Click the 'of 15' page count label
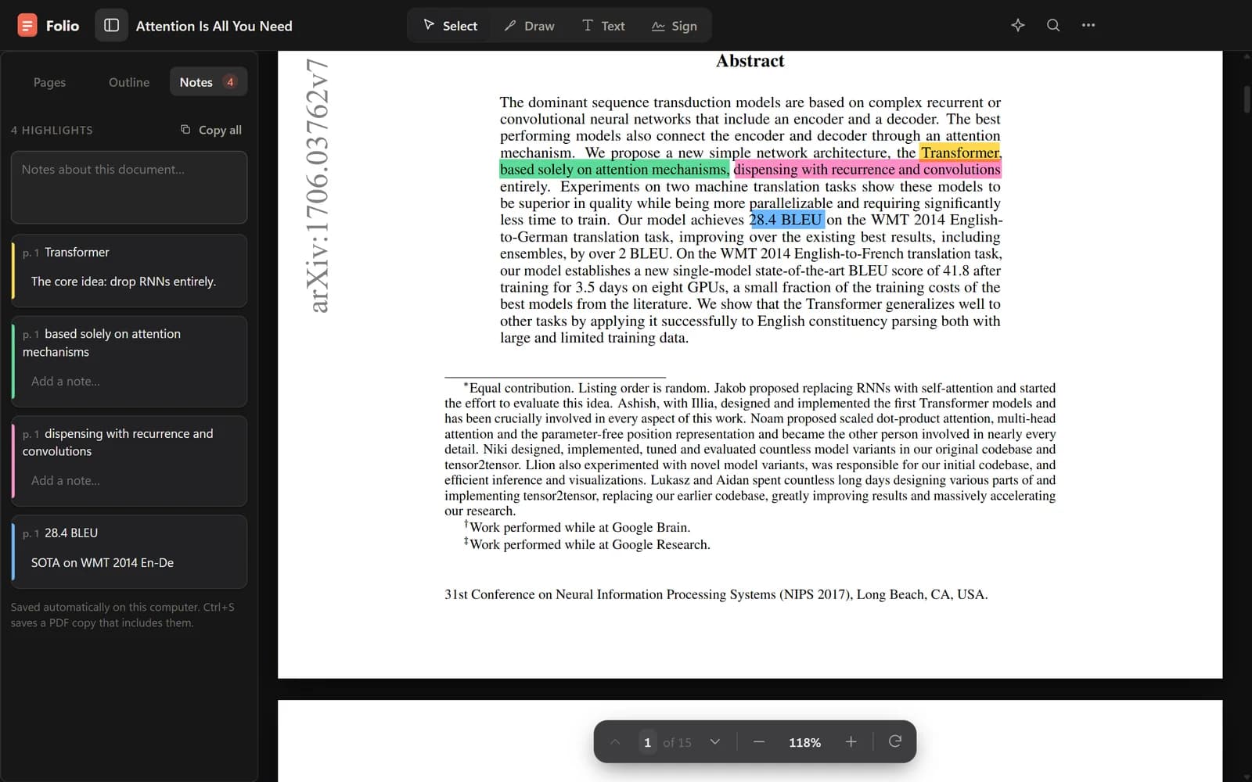The height and width of the screenshot is (782, 1252). pos(677,742)
